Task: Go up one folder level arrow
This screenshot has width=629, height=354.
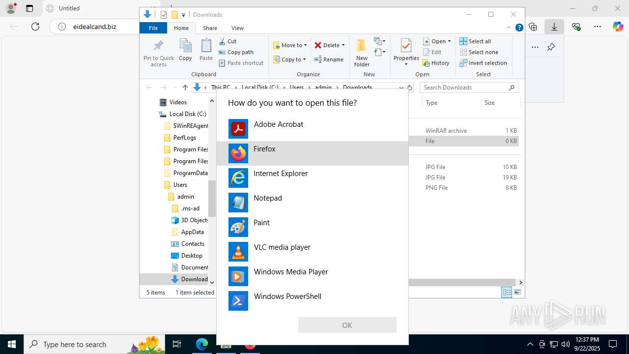Action: click(185, 88)
